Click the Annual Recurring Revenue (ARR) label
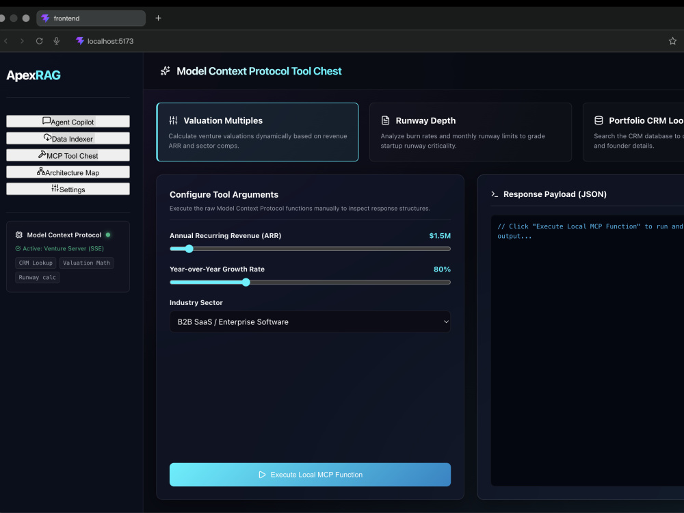Viewport: 684px width, 513px height. 225,235
